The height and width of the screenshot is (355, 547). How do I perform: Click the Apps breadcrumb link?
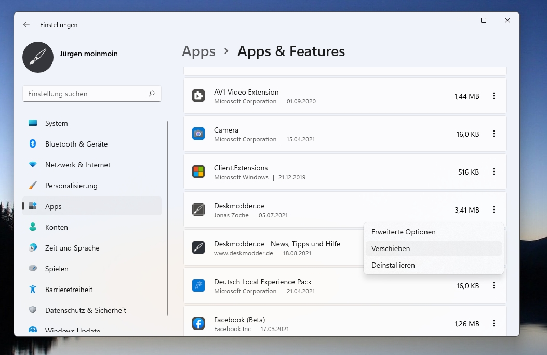[x=198, y=51]
